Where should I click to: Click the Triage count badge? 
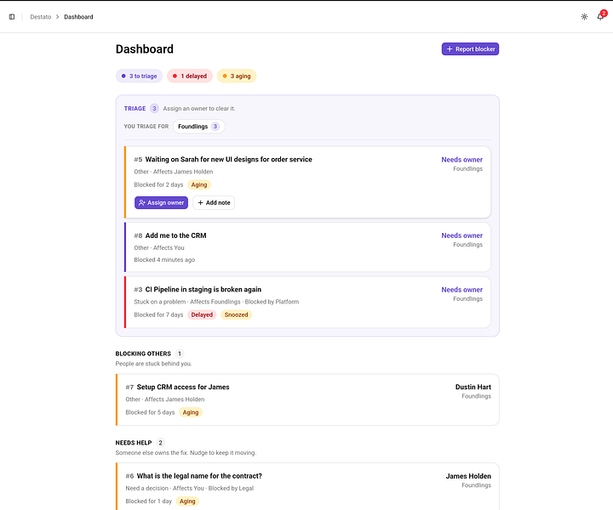click(154, 109)
